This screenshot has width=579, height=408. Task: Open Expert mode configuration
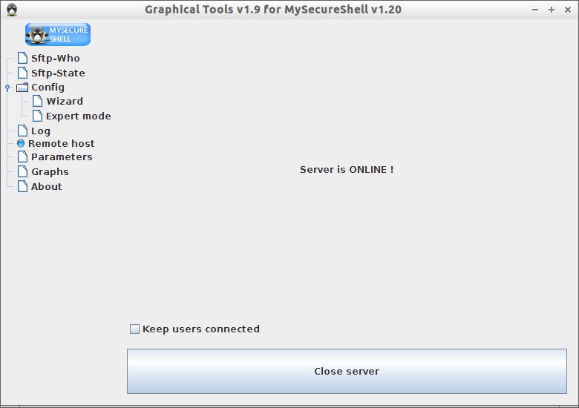(78, 116)
